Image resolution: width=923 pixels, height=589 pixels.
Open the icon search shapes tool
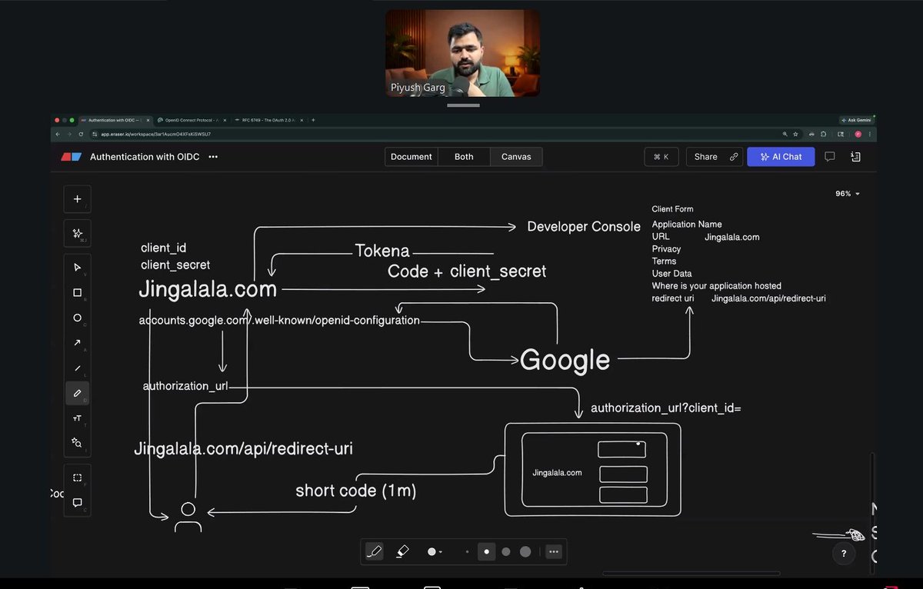[77, 443]
